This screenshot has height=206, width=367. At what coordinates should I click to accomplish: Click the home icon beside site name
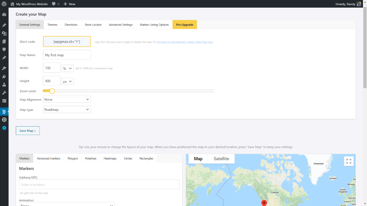click(x=12, y=4)
